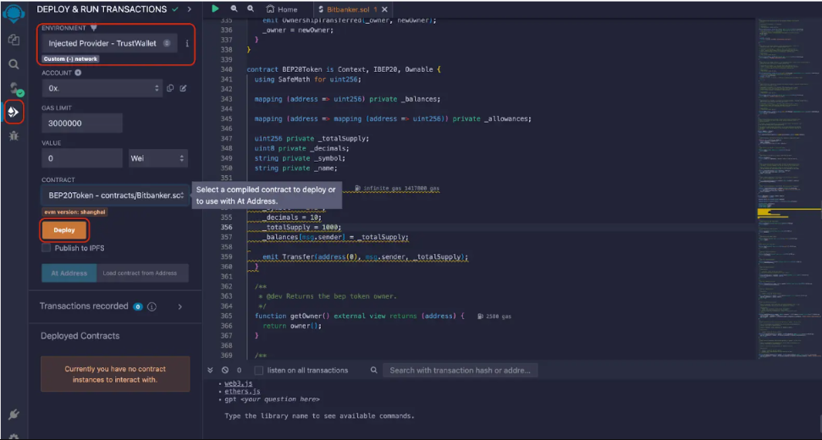Open the Remix logo home icon
This screenshot has height=440, width=822.
coord(14,13)
